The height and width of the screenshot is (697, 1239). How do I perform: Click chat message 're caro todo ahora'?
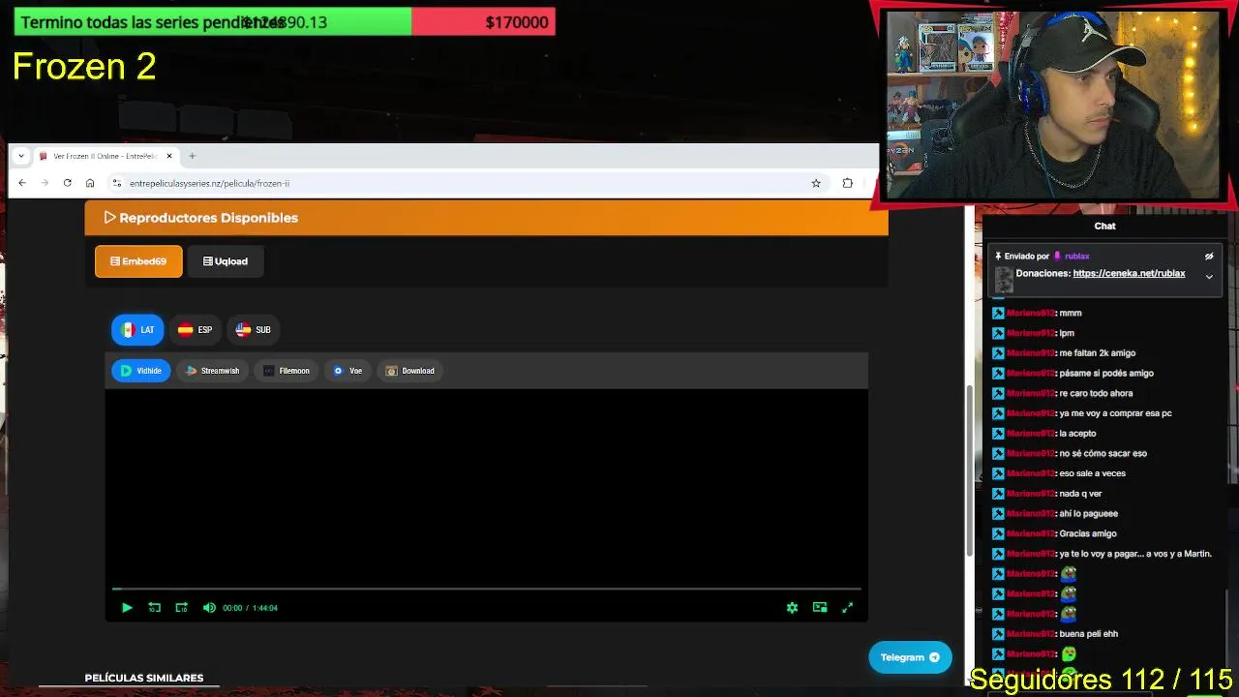[1096, 393]
